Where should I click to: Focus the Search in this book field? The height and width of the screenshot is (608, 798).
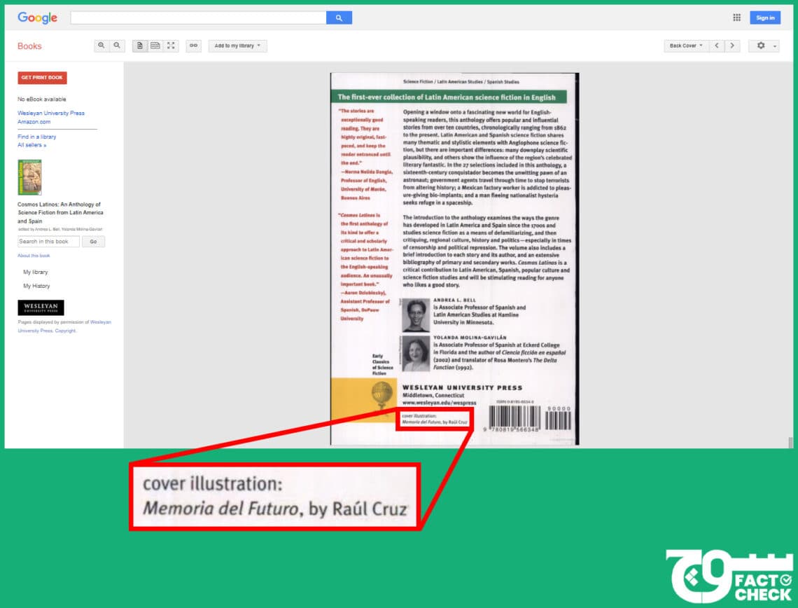48,242
